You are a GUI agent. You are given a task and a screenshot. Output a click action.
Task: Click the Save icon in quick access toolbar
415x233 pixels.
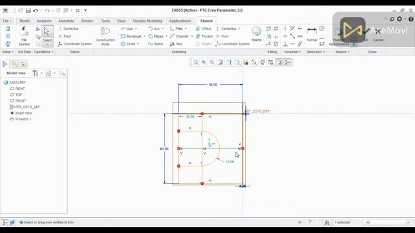coord(28,10)
